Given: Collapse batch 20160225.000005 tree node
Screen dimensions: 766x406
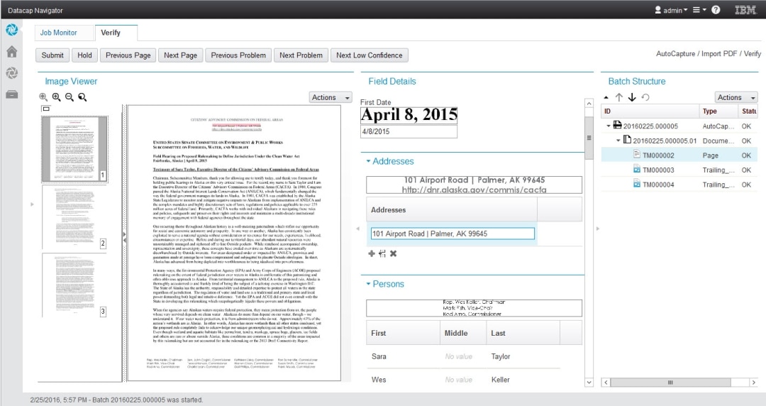Looking at the screenshot, I should 609,126.
